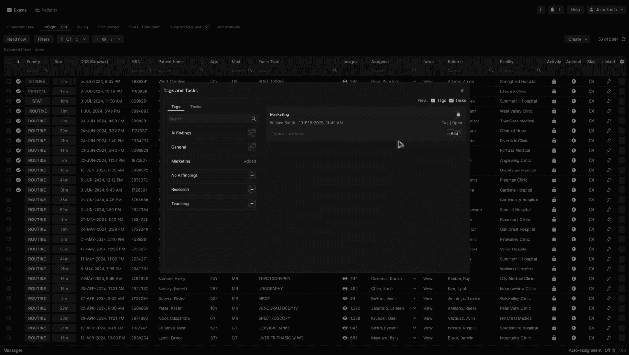Add the Research tag with plus
This screenshot has width=629, height=355.
point(252,189)
